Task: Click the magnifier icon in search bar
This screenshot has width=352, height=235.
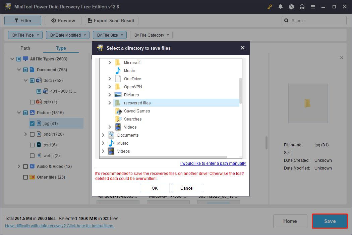Action: pos(286,20)
